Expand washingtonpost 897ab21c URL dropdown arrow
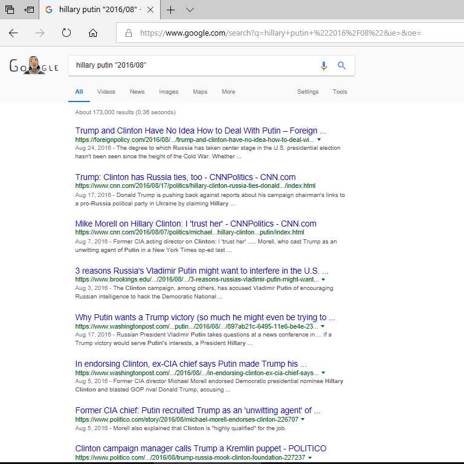Viewport: 464px width, 464px height. click(323, 326)
